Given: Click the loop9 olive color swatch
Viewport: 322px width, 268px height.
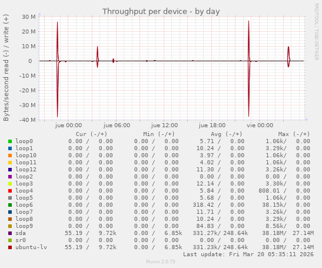Looking at the screenshot, I should 10,226.
